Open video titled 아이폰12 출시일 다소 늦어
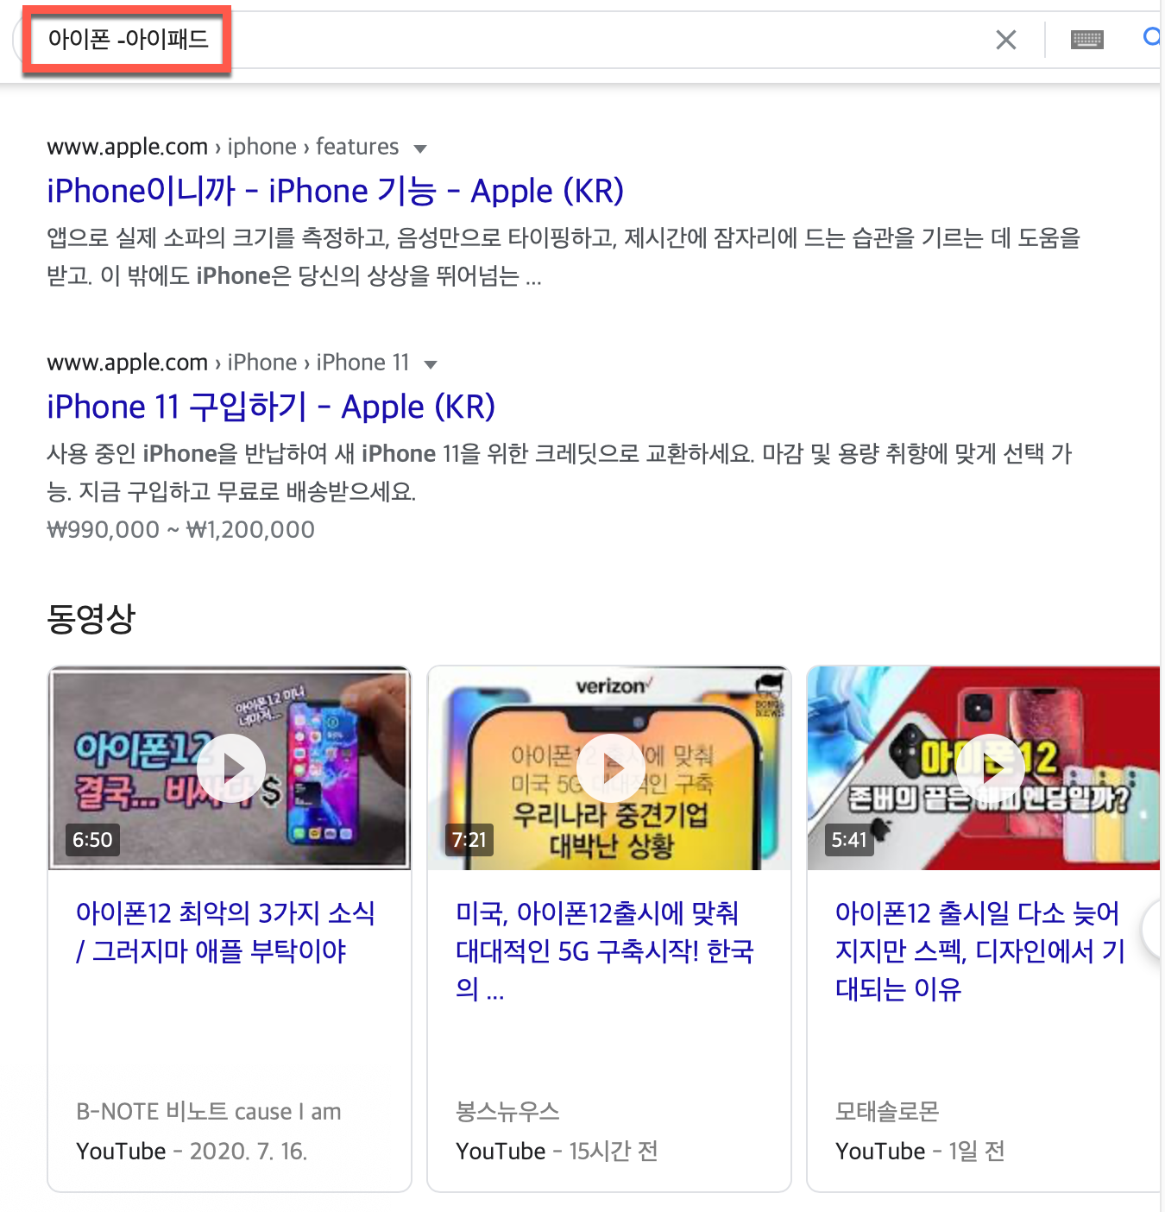This screenshot has width=1165, height=1212. (980, 950)
